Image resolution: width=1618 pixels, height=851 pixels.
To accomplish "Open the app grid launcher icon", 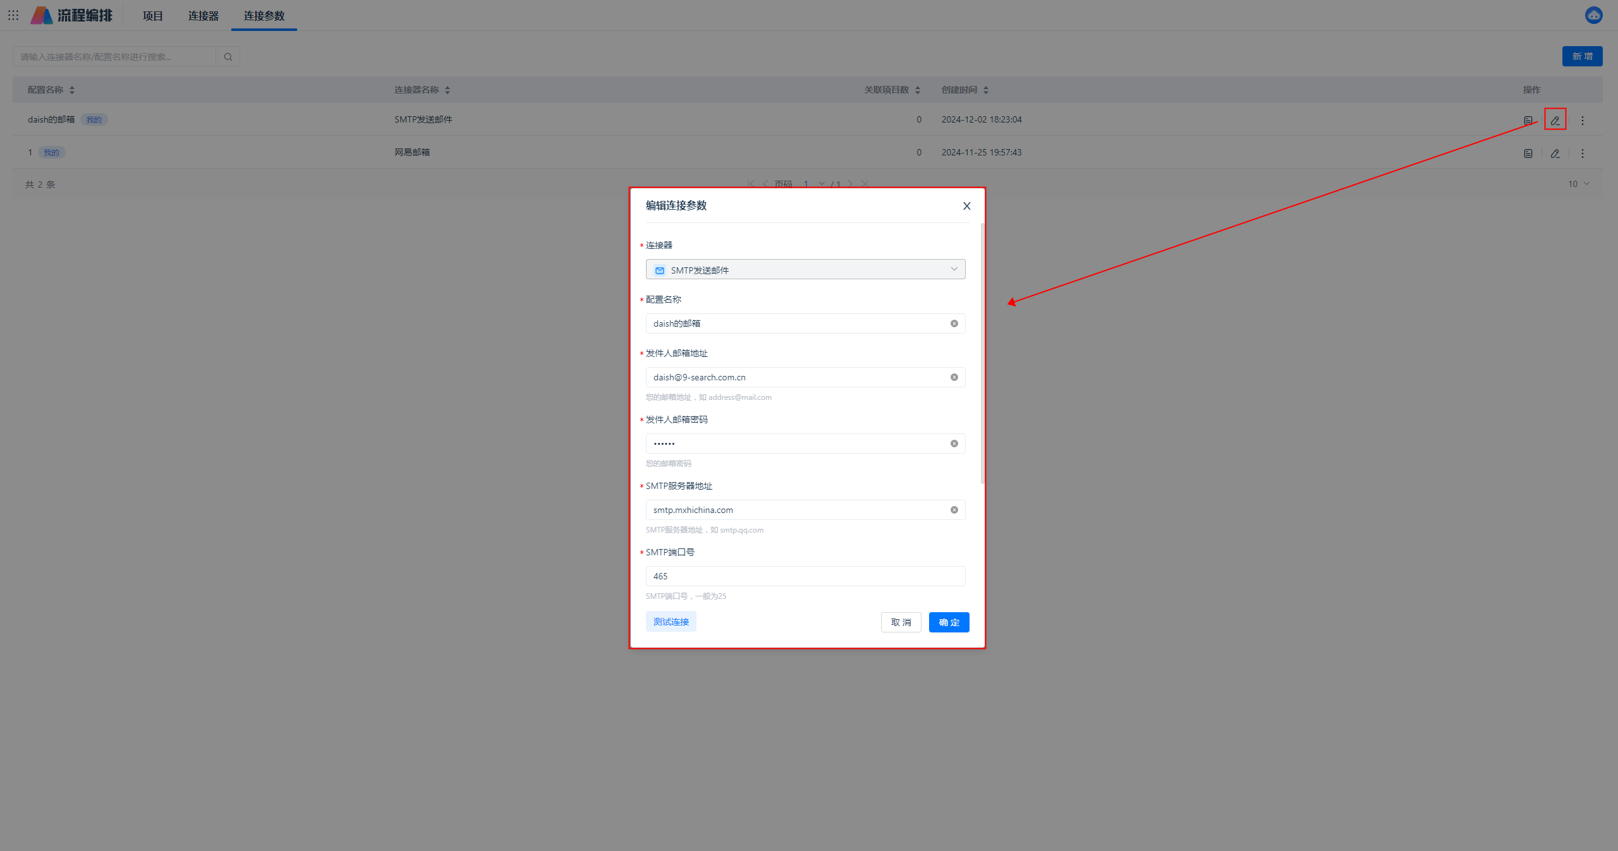I will pos(13,15).
